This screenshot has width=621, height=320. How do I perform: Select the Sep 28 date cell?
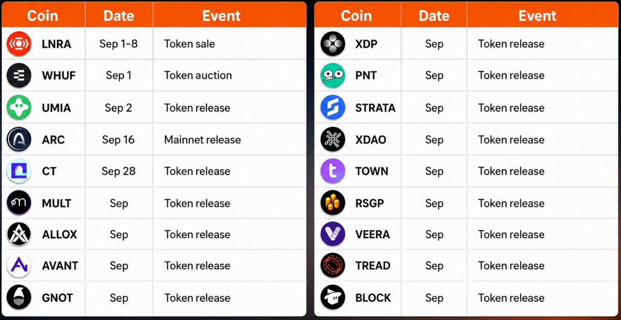point(119,171)
